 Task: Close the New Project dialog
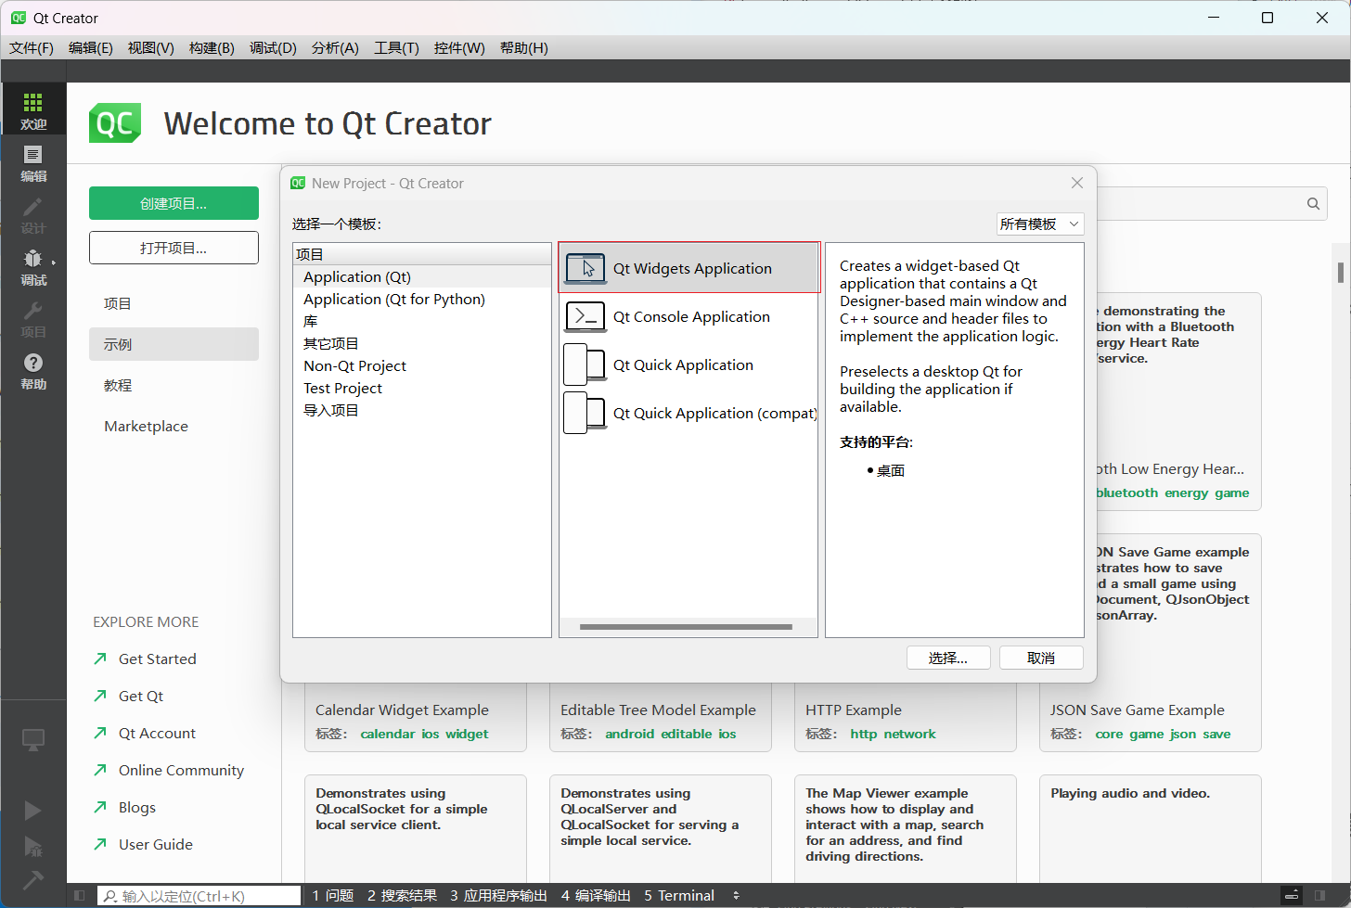coord(1077,183)
